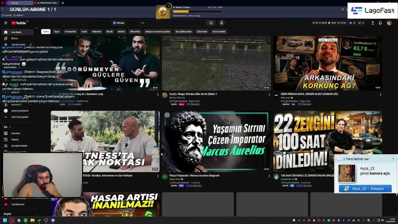
Task: Open the account avatar menu
Action: coord(389,23)
